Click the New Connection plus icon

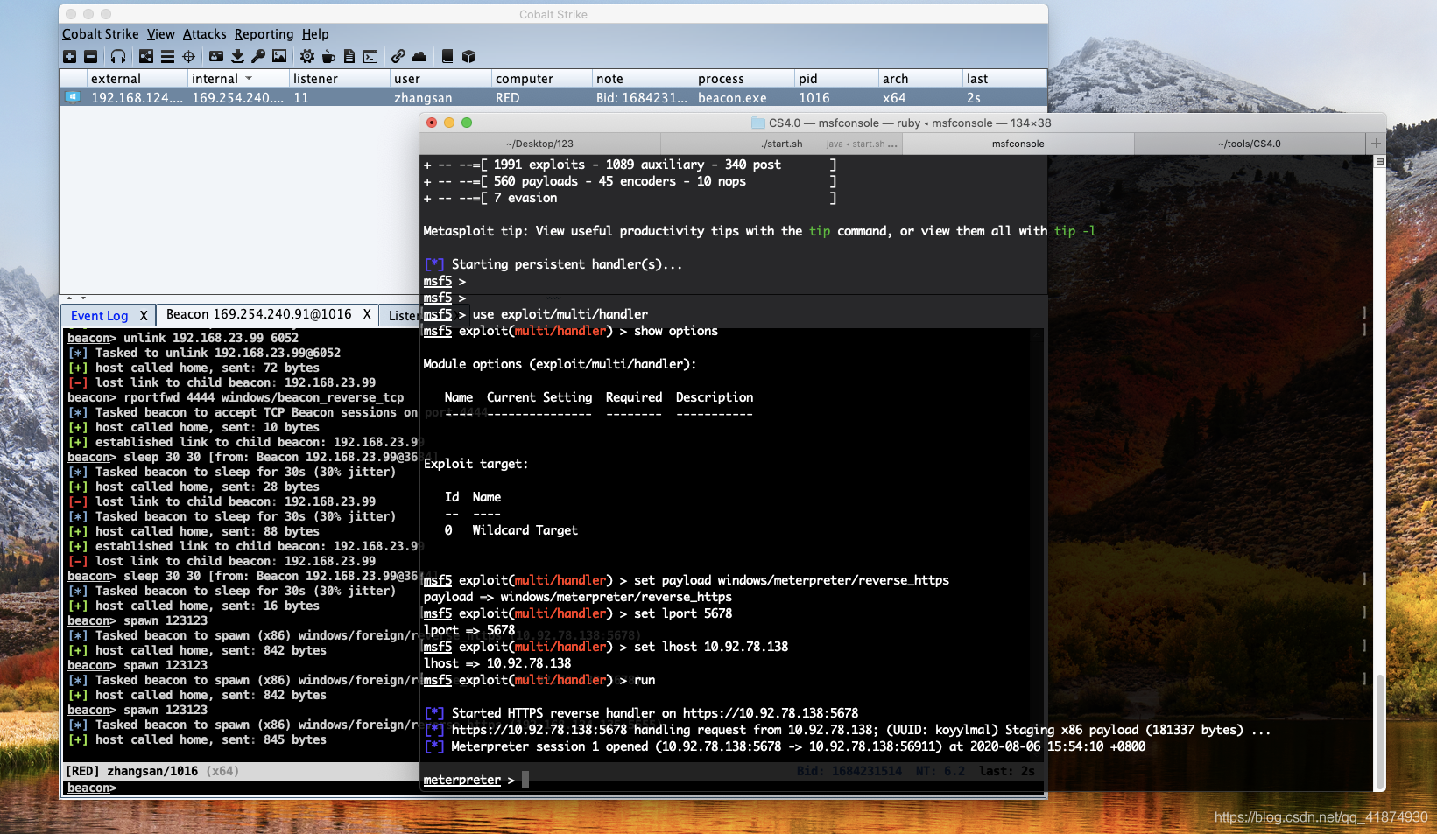(x=70, y=56)
